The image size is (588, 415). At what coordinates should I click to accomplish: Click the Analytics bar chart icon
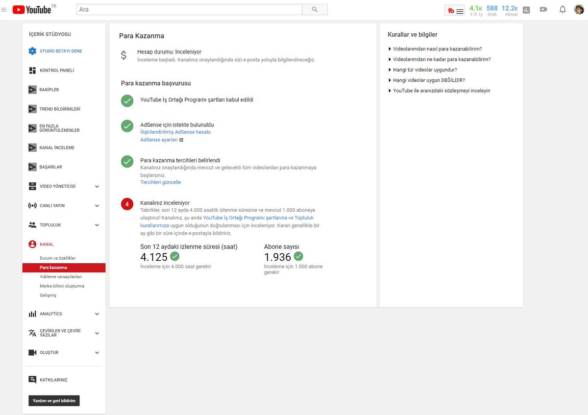point(32,314)
